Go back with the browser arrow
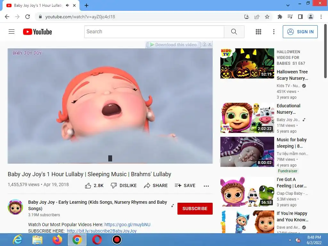This screenshot has width=328, height=246. click(7, 17)
